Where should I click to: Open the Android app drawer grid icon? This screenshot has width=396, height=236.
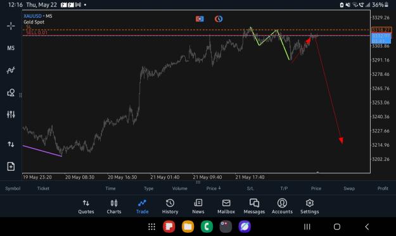pos(151,227)
